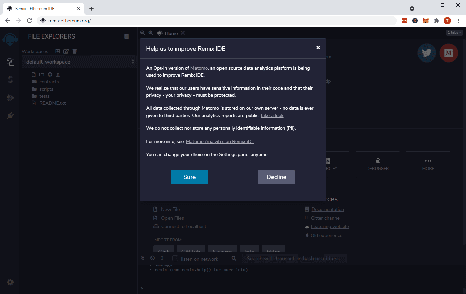Open Settings gear icon in sidebar
This screenshot has width=466, height=294.
coord(10,282)
